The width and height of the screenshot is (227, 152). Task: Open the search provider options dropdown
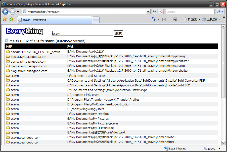tap(223, 12)
